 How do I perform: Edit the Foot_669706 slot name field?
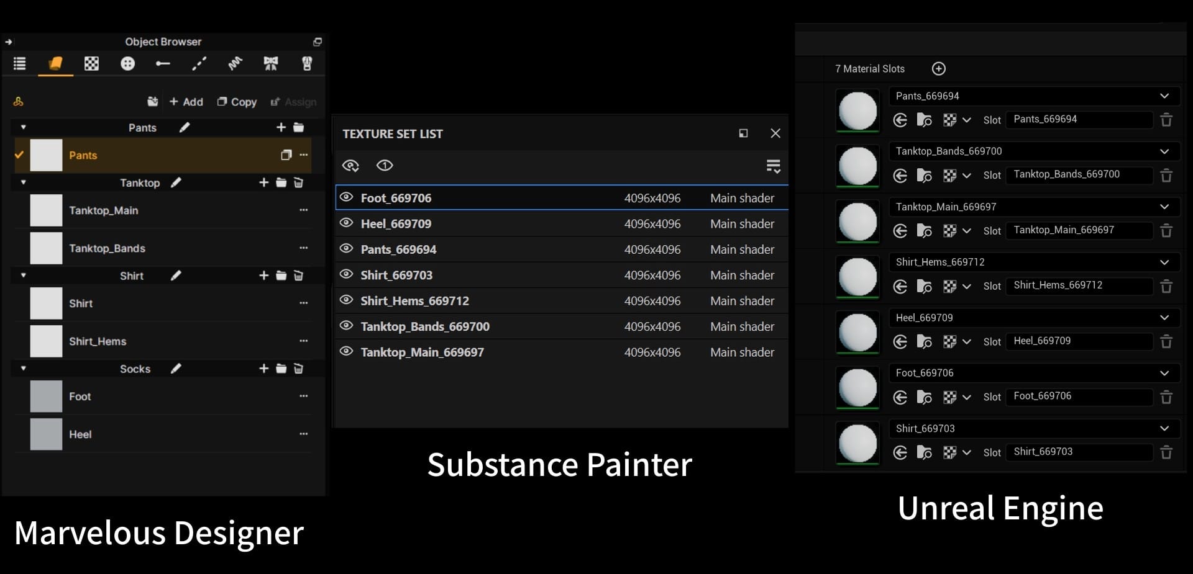(1079, 397)
